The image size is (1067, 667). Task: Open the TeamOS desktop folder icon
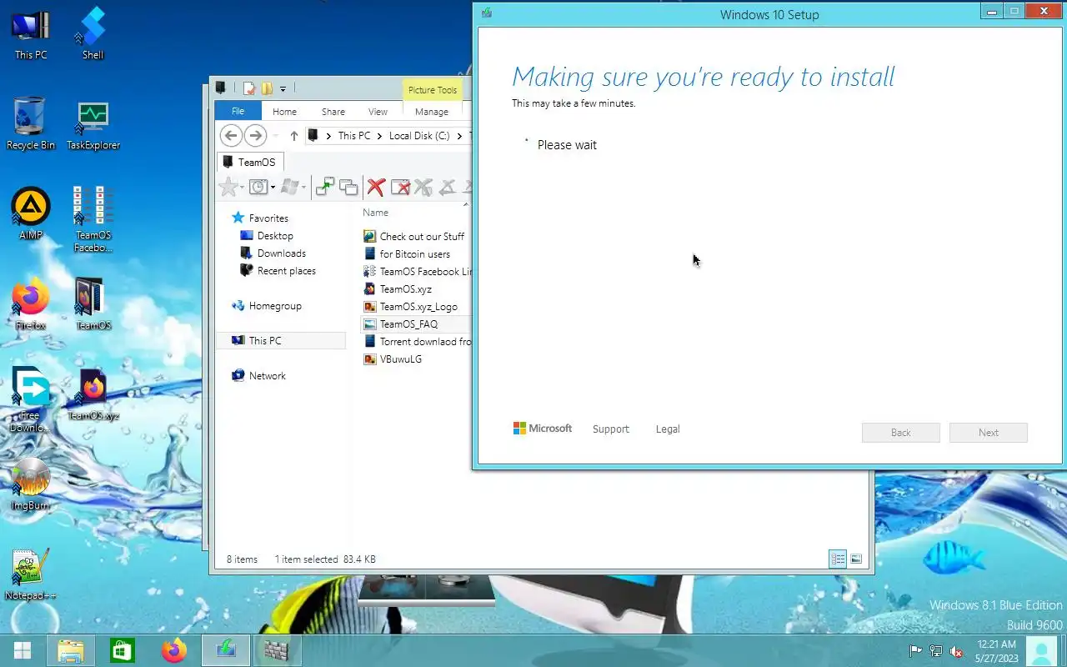93,304
